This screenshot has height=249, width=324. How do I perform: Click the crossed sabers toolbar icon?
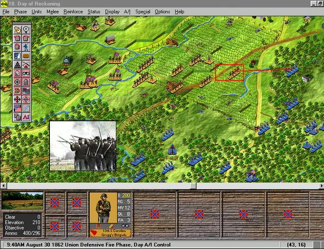click(26, 64)
